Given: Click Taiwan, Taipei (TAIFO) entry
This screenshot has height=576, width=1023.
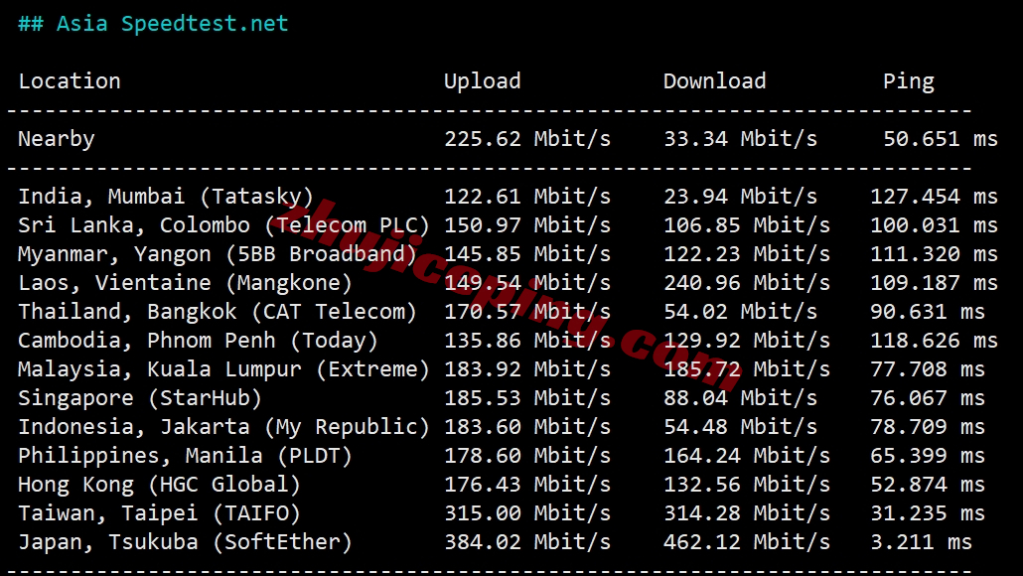Looking at the screenshot, I should 159,513.
